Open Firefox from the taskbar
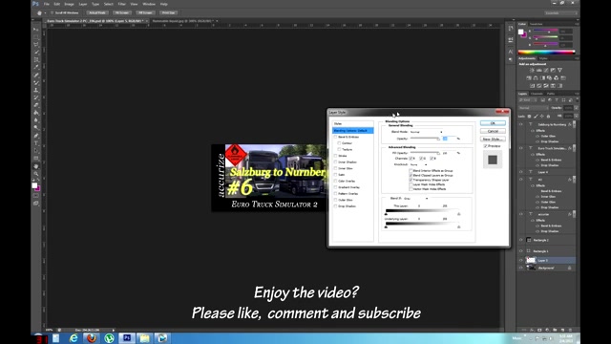611x344 pixels. pos(92,338)
